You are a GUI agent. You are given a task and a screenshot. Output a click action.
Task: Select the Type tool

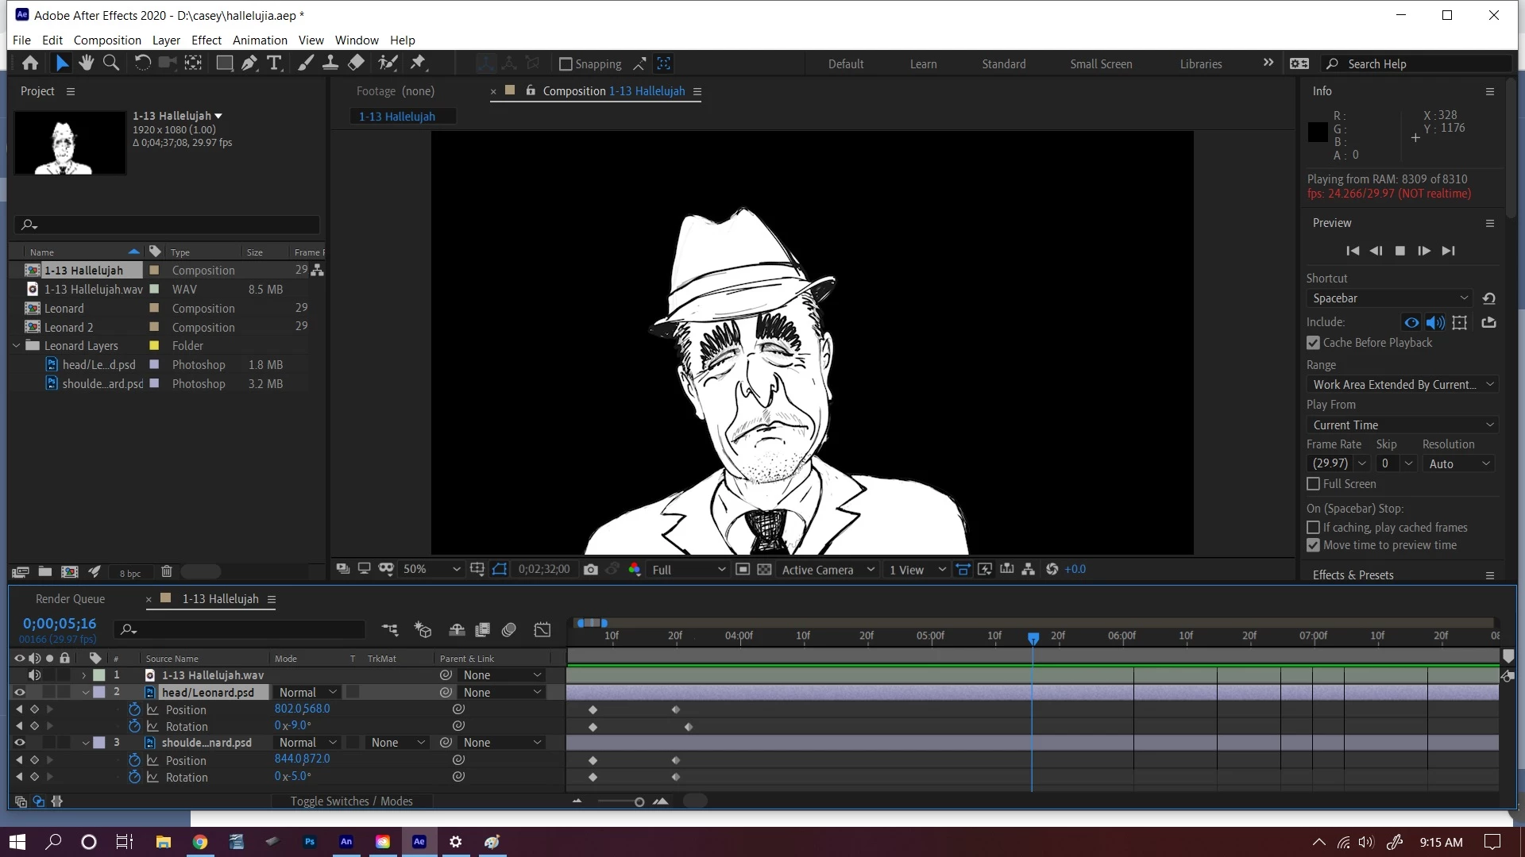pyautogui.click(x=275, y=63)
